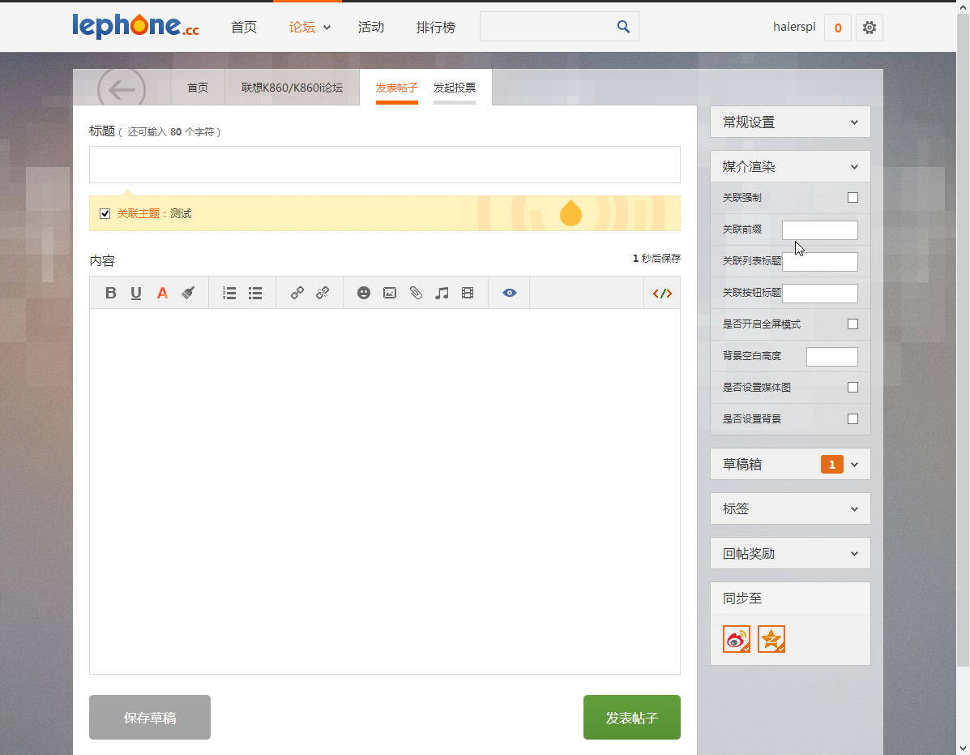The width and height of the screenshot is (970, 755).
Task: Go to 首页 in top navigation
Action: click(244, 28)
